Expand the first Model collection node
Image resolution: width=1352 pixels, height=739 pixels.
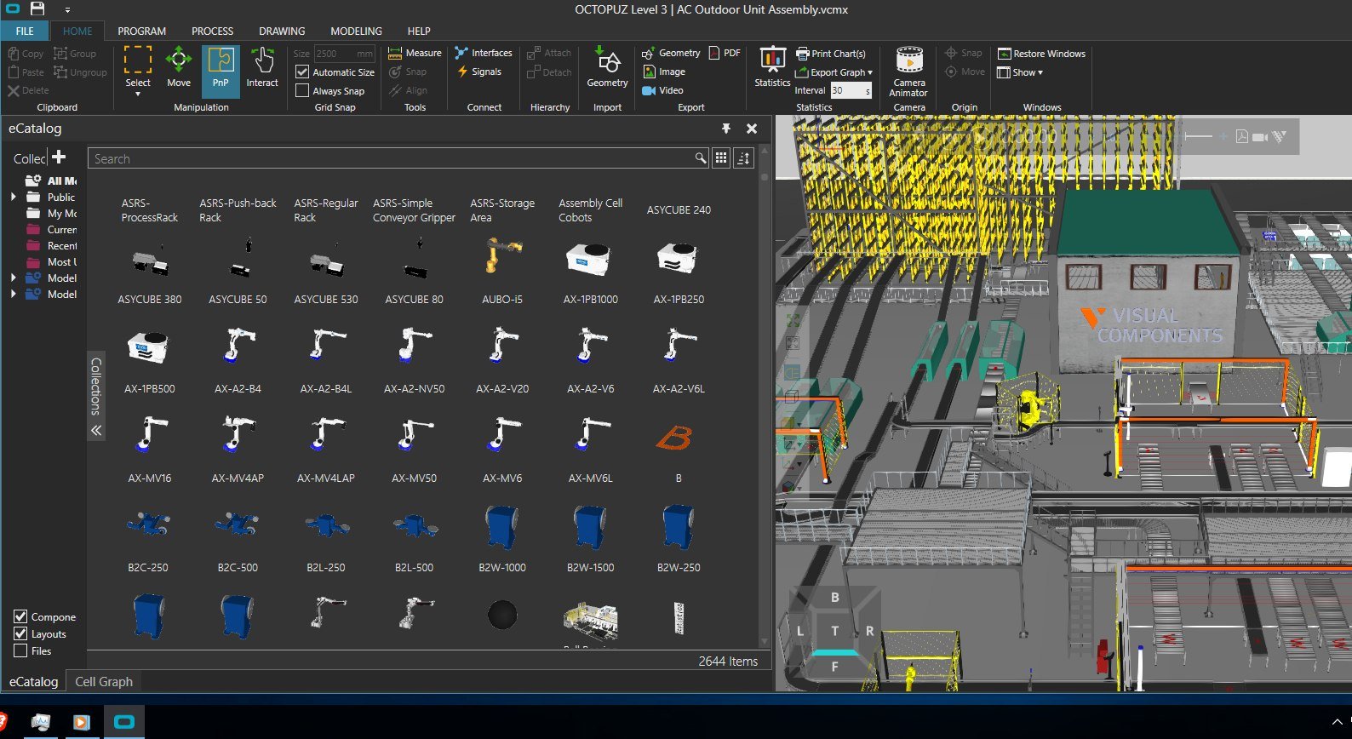coord(13,278)
